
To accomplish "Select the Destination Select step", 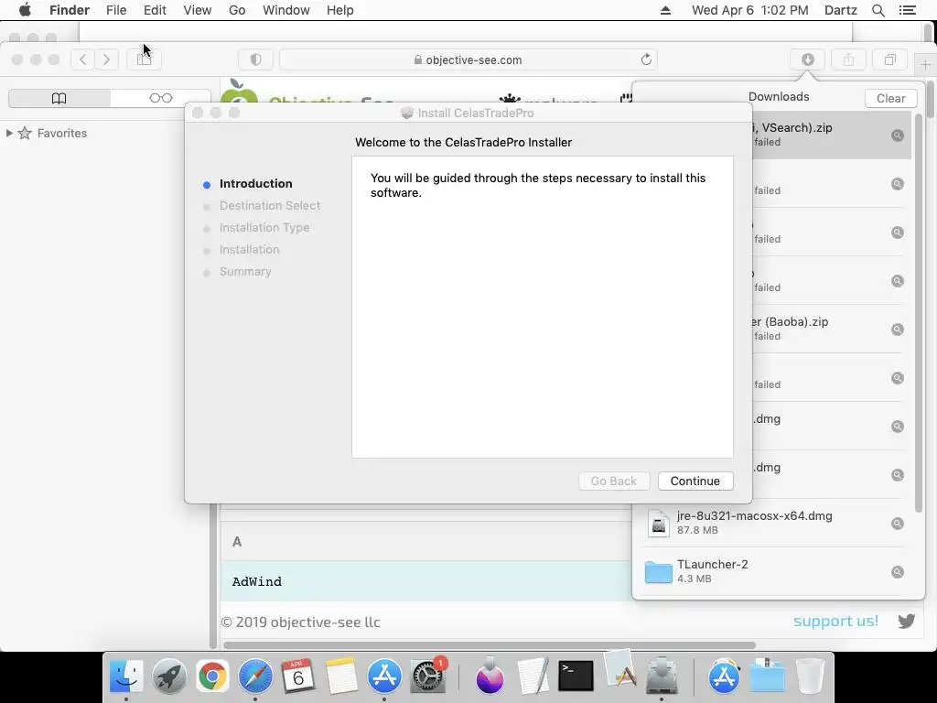I will click(270, 206).
